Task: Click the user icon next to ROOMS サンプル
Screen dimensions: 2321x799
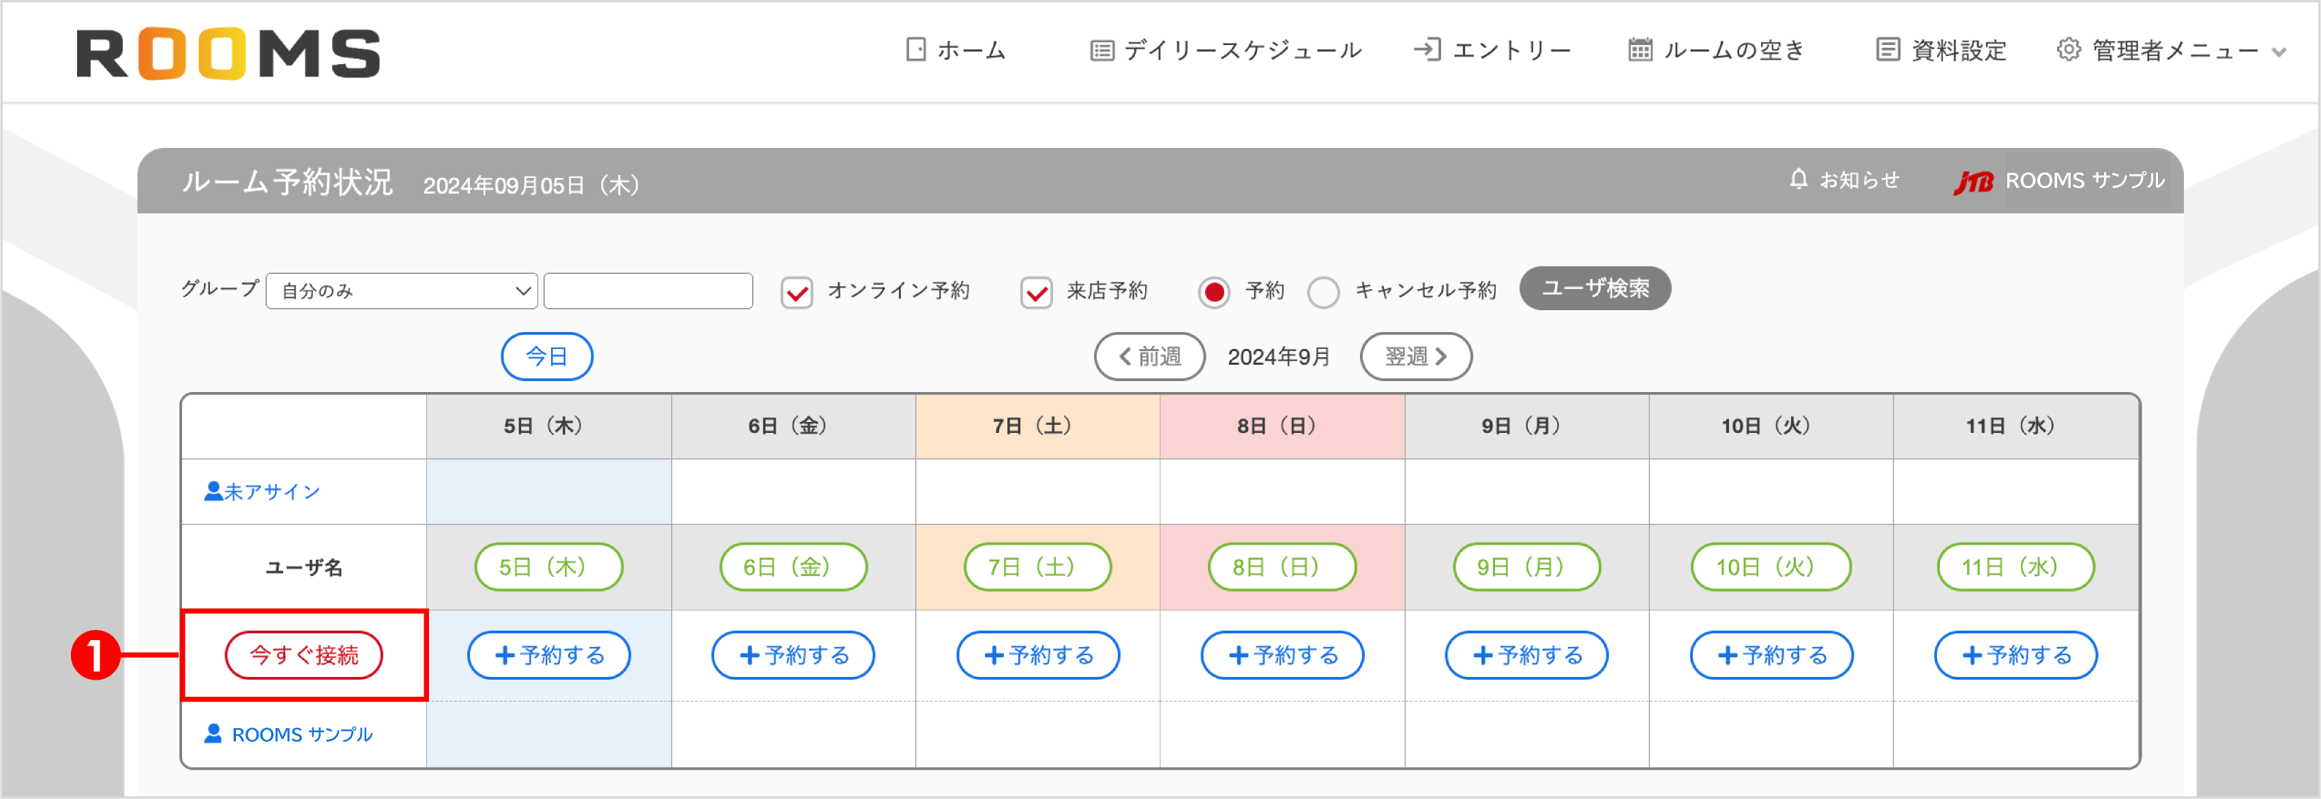Action: [x=213, y=734]
